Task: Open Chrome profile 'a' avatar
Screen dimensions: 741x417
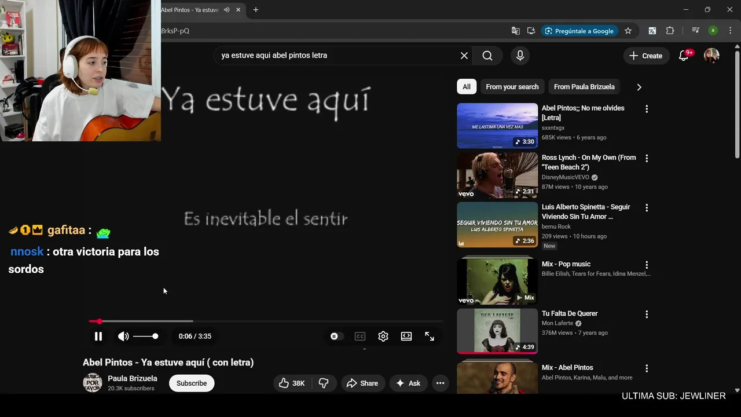Action: pos(713,31)
